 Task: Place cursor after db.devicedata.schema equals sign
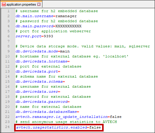coord(65,81)
